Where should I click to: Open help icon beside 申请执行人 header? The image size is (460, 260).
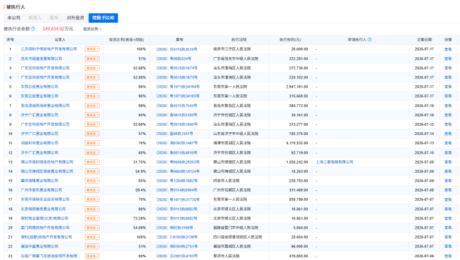[x=370, y=40]
